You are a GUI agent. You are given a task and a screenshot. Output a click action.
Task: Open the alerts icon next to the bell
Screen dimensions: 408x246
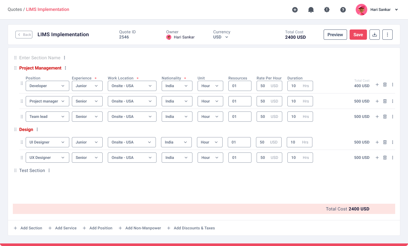[x=327, y=10]
